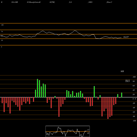Click the 30 label on the RSI axis

click(x=2, y=40)
